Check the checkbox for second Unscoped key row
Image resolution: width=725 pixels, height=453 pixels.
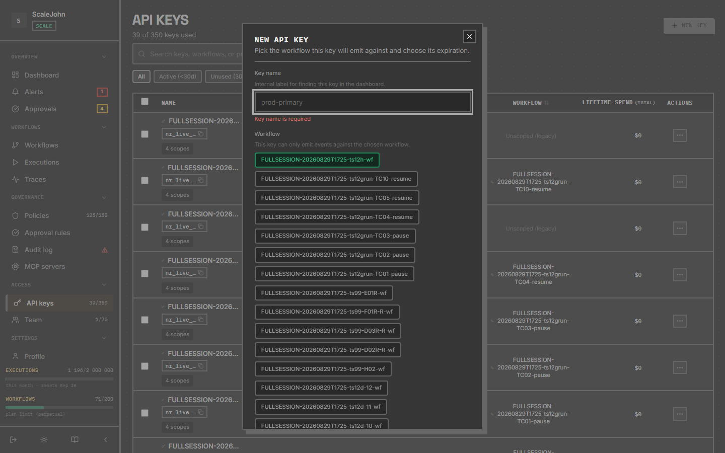click(x=145, y=227)
